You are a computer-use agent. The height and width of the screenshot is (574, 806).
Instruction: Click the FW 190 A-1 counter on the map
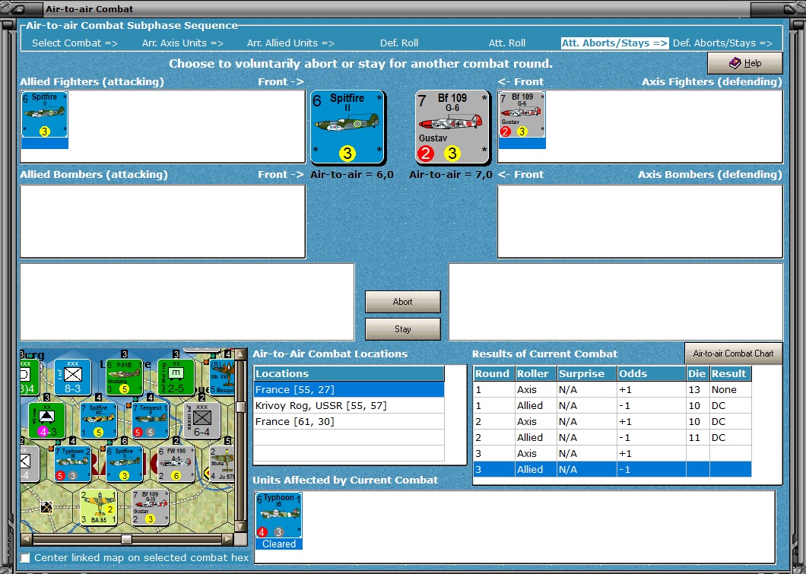point(176,464)
